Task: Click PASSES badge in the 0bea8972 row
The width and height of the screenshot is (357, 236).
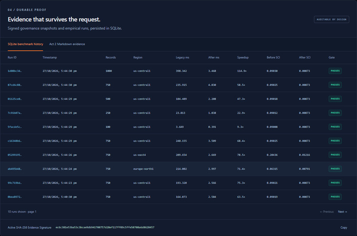Action: [x=335, y=197]
